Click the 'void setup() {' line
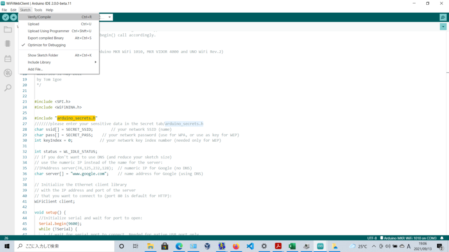This screenshot has height=252, width=449. click(50, 212)
